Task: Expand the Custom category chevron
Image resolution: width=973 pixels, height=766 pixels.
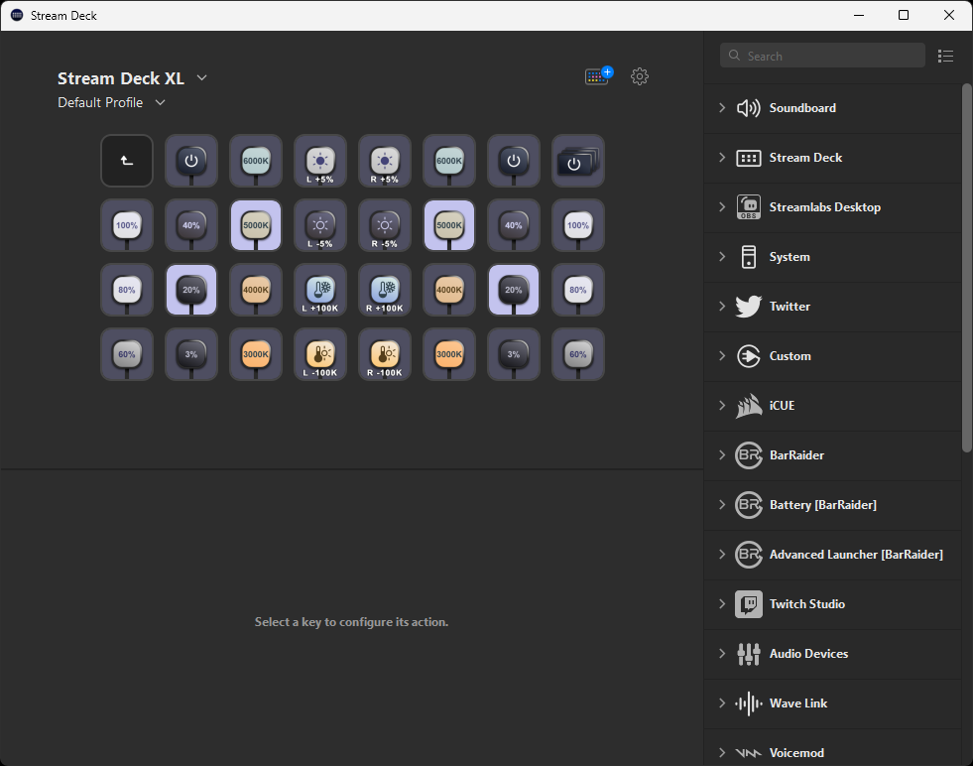Action: pyautogui.click(x=722, y=355)
